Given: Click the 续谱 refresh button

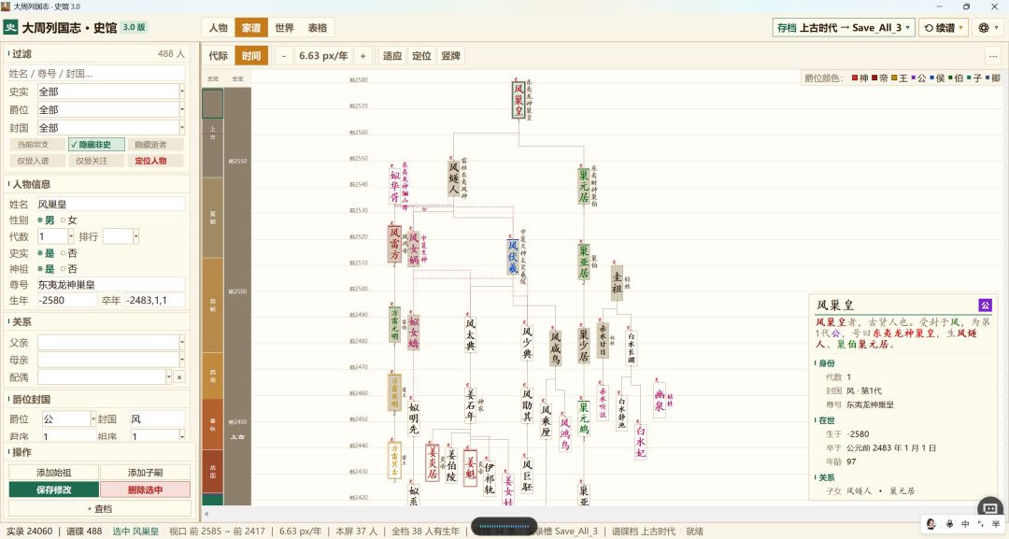Looking at the screenshot, I should click(x=944, y=28).
